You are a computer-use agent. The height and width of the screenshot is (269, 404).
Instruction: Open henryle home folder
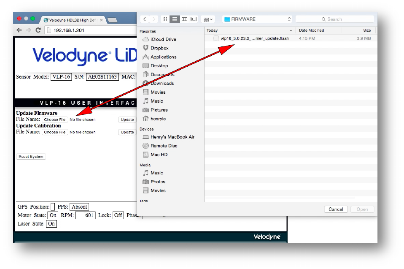pyautogui.click(x=158, y=119)
